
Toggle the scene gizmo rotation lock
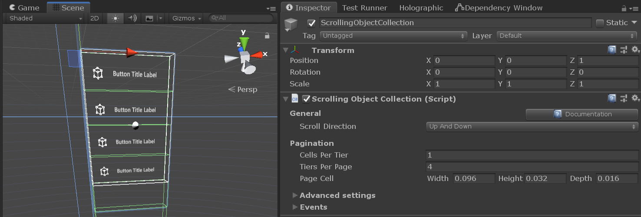[x=267, y=36]
